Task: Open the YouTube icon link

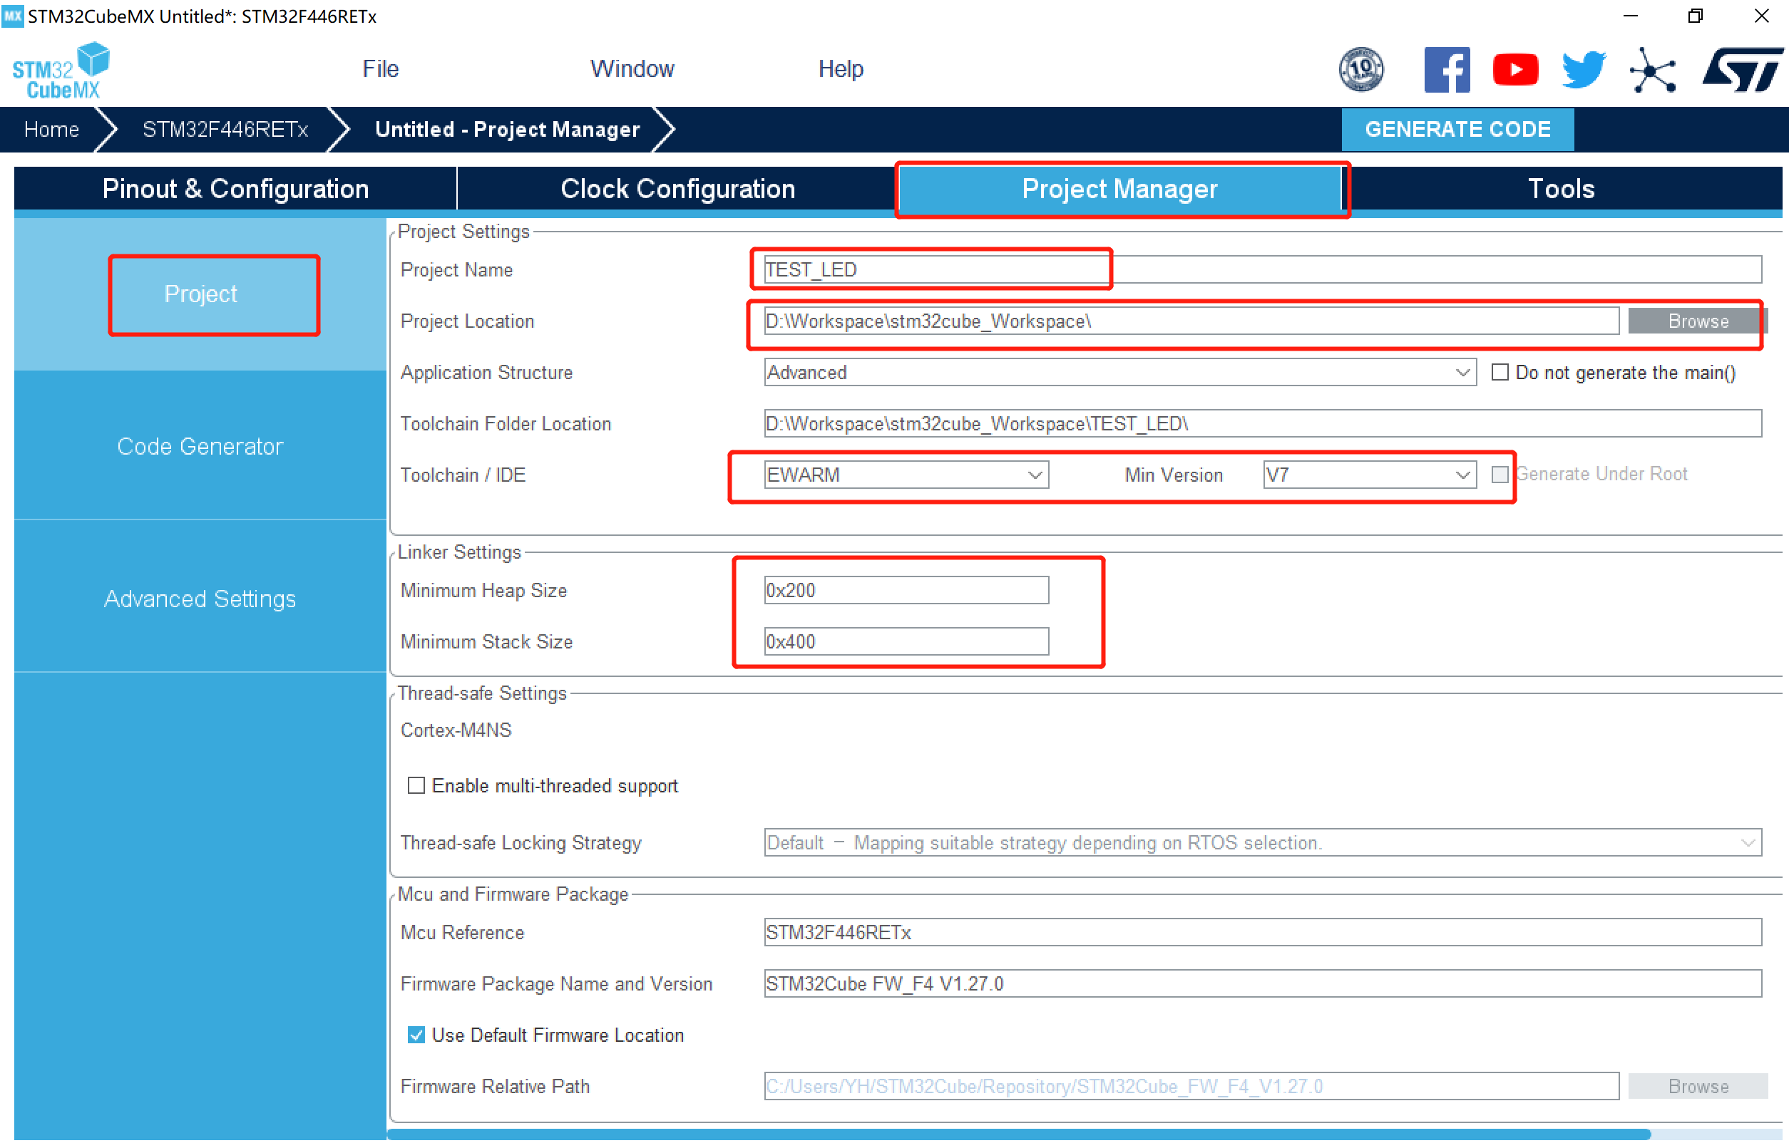Action: [x=1514, y=69]
